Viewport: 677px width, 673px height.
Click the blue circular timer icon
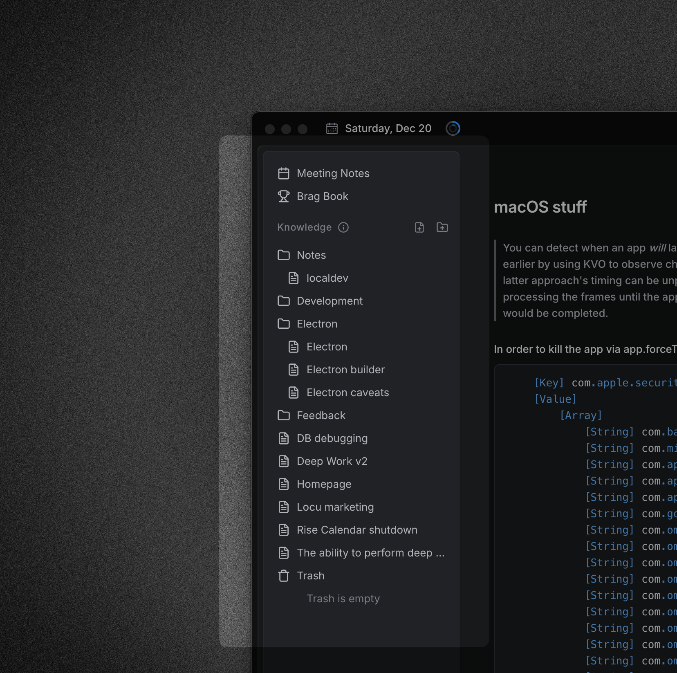pyautogui.click(x=453, y=128)
